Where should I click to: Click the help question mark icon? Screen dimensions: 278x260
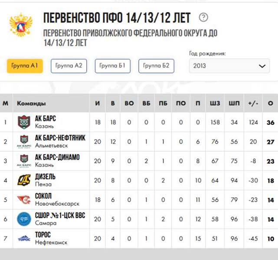pyautogui.click(x=203, y=17)
